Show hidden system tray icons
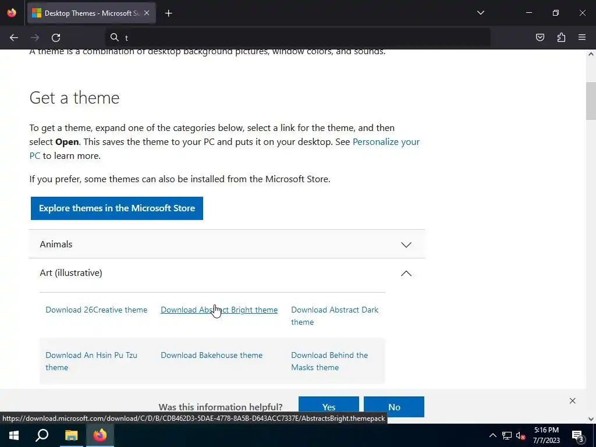 click(492, 435)
